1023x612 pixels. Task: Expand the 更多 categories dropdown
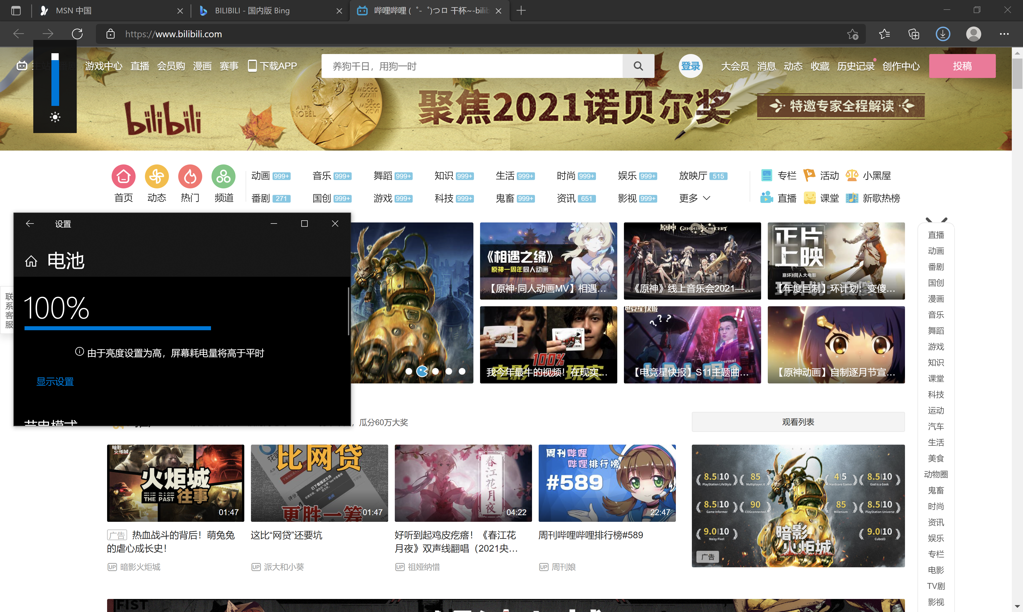click(x=695, y=198)
